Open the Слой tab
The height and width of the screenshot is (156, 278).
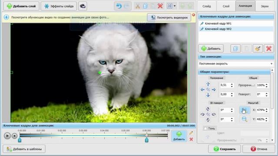(226, 6)
